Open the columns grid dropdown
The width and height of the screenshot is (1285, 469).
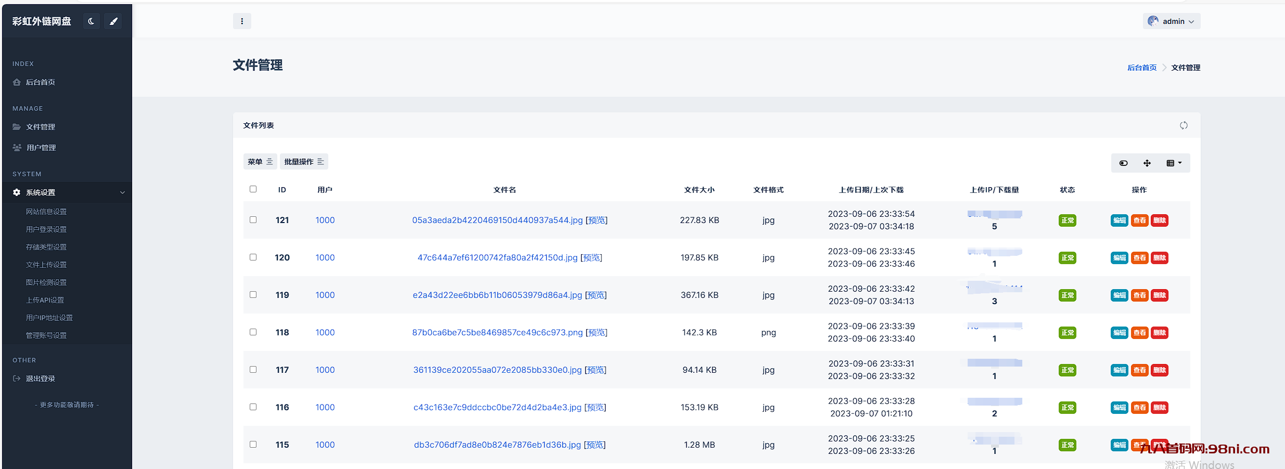[x=1174, y=163]
